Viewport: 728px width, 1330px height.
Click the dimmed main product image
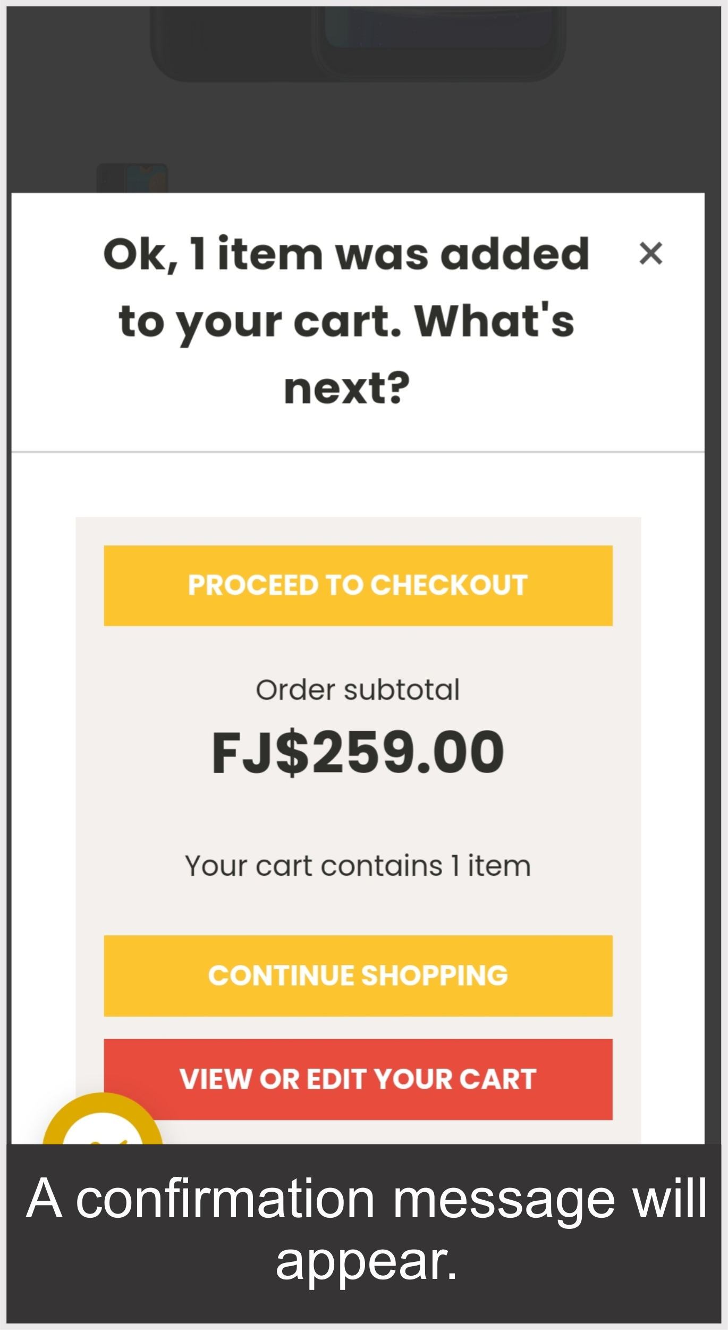pos(357,43)
